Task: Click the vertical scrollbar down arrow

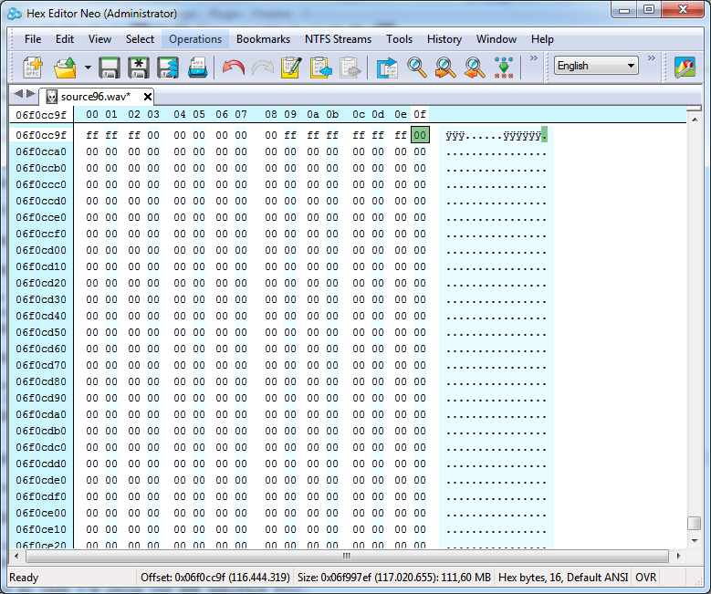Action: click(x=695, y=540)
